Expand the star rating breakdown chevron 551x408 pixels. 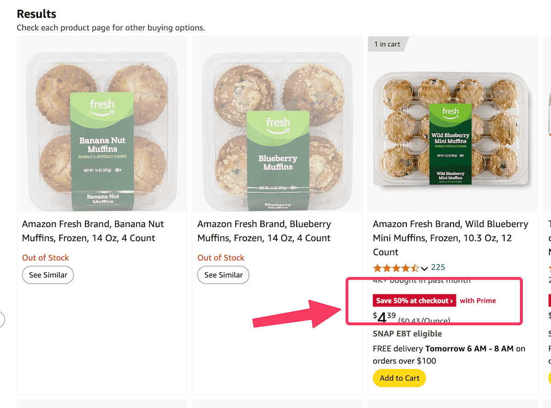tap(425, 268)
